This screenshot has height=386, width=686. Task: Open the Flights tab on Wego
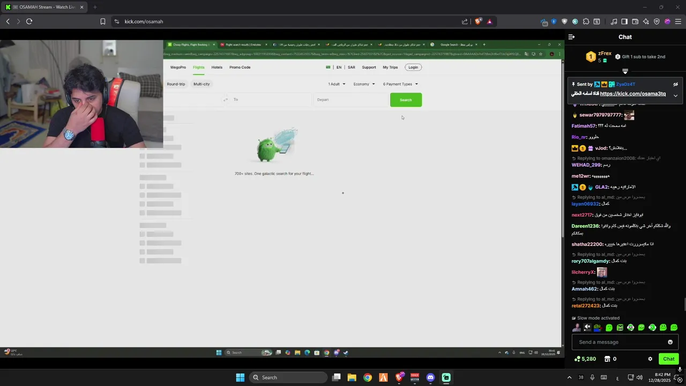[199, 68]
